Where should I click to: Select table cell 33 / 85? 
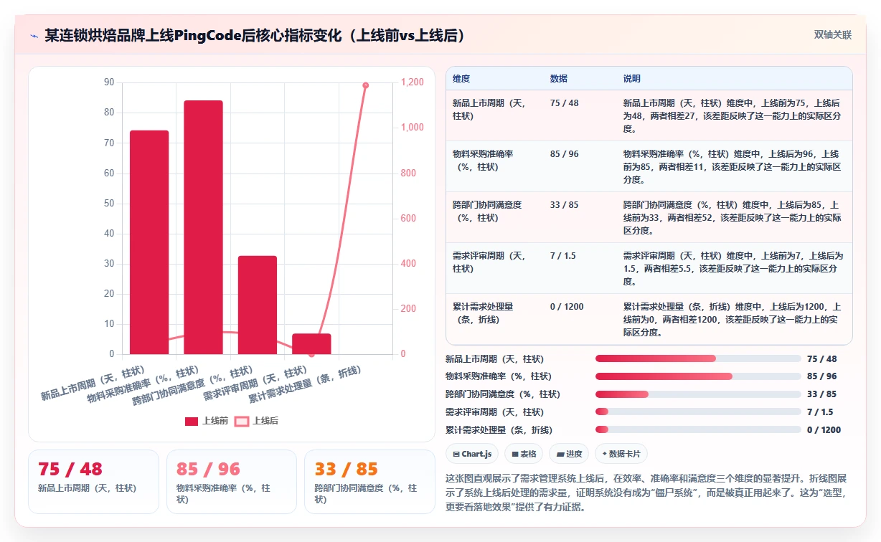564,205
